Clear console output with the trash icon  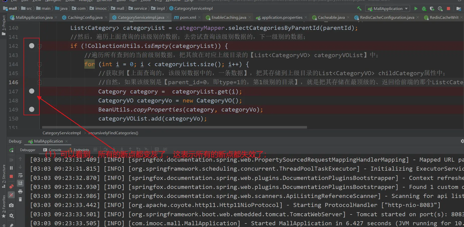[x=20, y=199]
